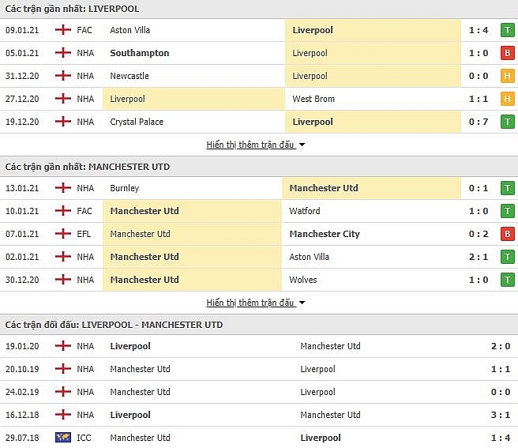
Task: Click the red B badge for Manchester City match
Action: click(508, 234)
